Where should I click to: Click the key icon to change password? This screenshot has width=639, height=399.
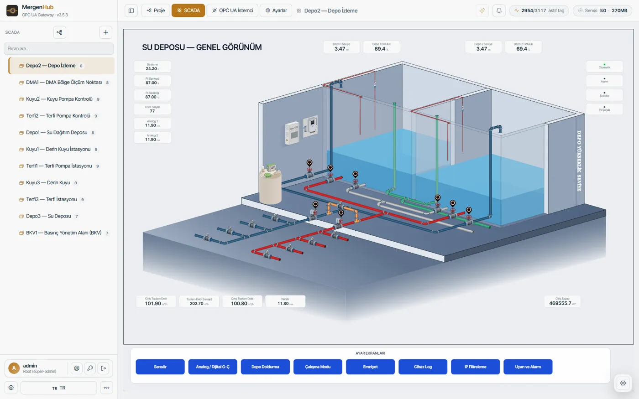90,368
